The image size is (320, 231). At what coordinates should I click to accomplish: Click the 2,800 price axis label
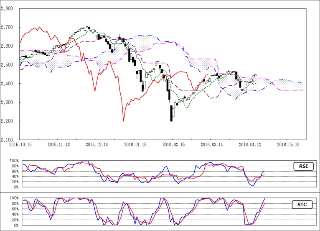tap(8, 9)
